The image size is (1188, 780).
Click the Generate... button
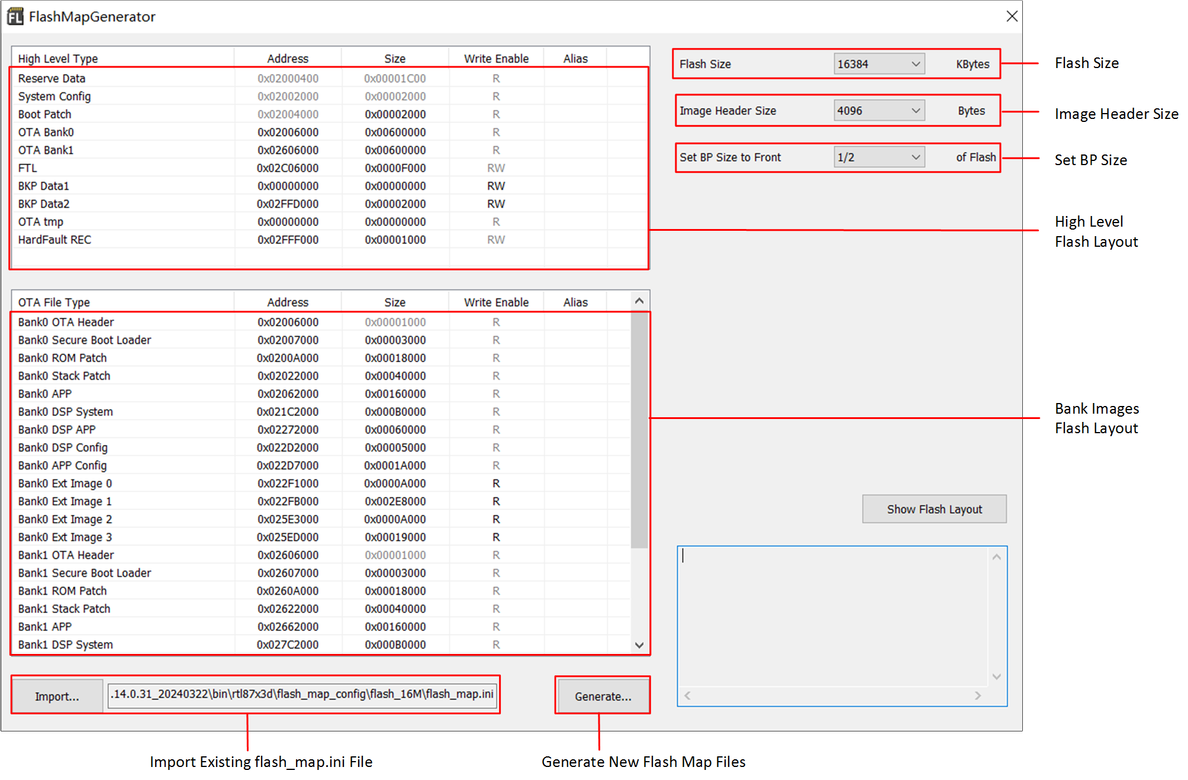603,696
